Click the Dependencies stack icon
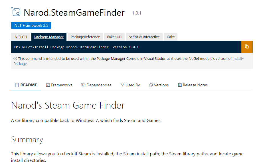Image resolution: width=257 pixels, height=167 pixels. pos(83,85)
